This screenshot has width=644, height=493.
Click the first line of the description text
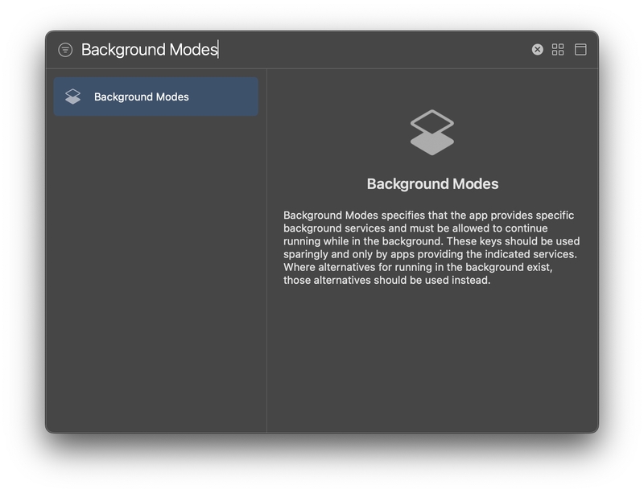tap(428, 216)
